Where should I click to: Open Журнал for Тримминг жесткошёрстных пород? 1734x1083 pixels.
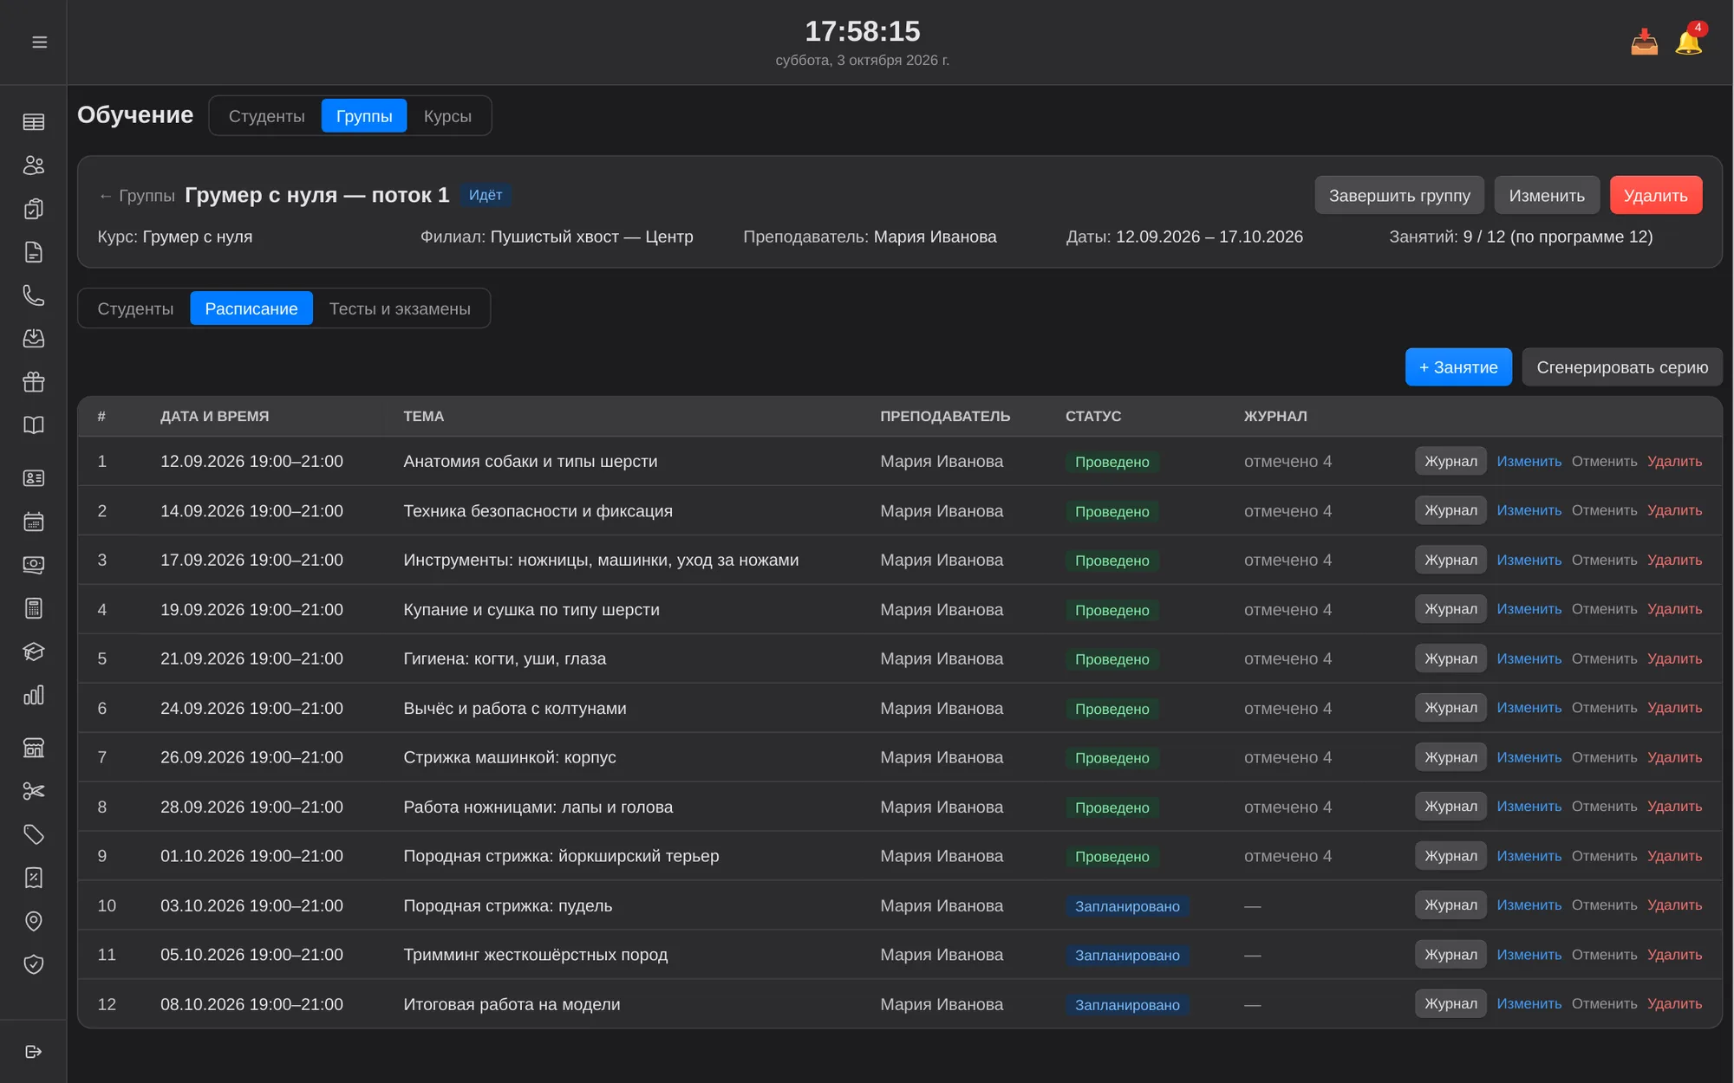click(x=1450, y=955)
